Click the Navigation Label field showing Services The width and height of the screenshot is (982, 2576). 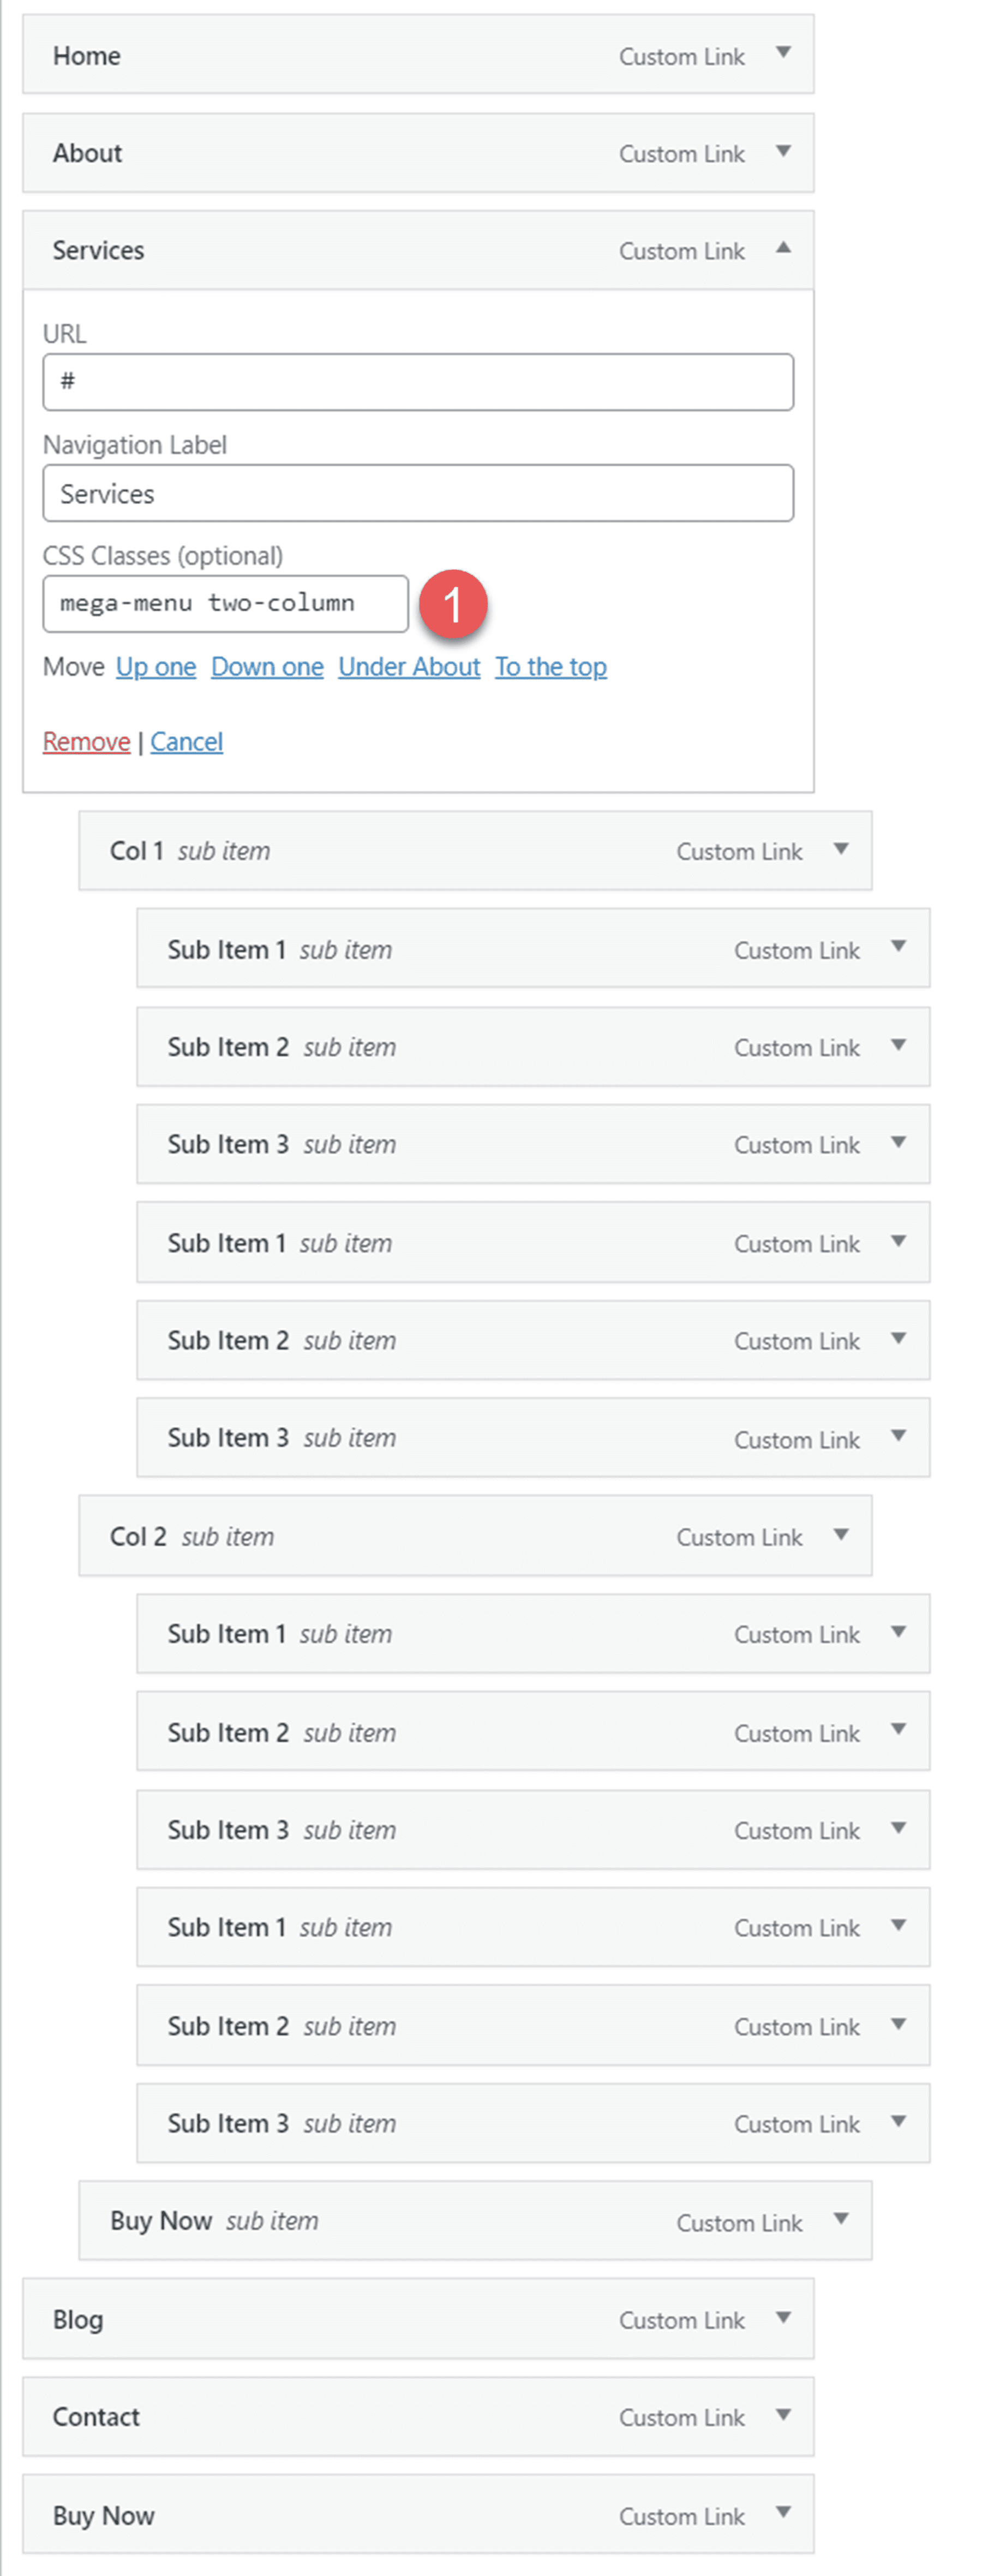click(417, 493)
